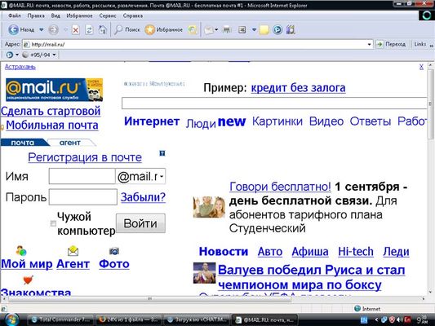The height and width of the screenshot is (326, 435).
Task: Open the Вид menu
Action: (55, 15)
